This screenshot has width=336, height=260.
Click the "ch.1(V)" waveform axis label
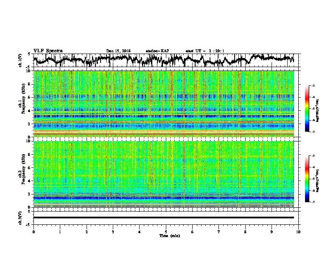pos(20,60)
